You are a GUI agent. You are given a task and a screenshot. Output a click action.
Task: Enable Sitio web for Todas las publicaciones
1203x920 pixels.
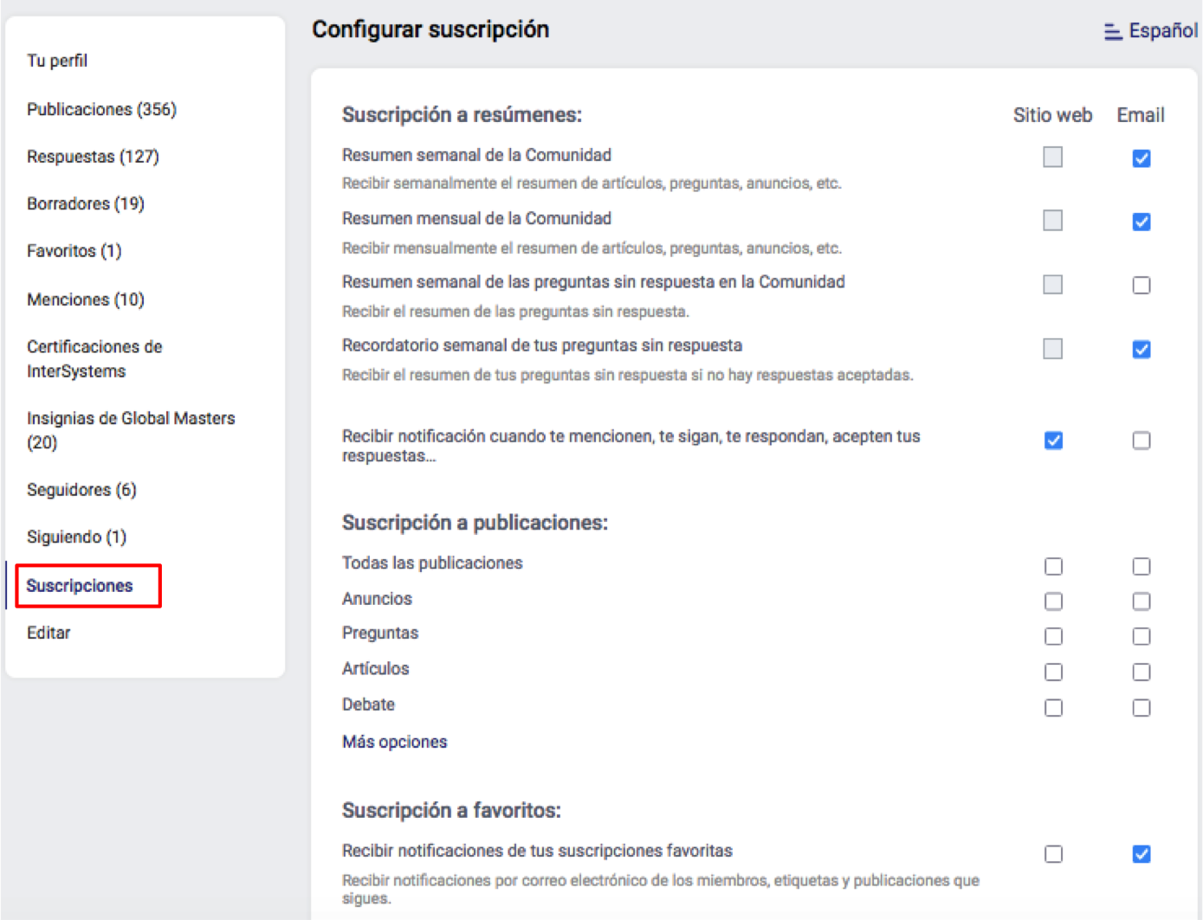point(1053,566)
